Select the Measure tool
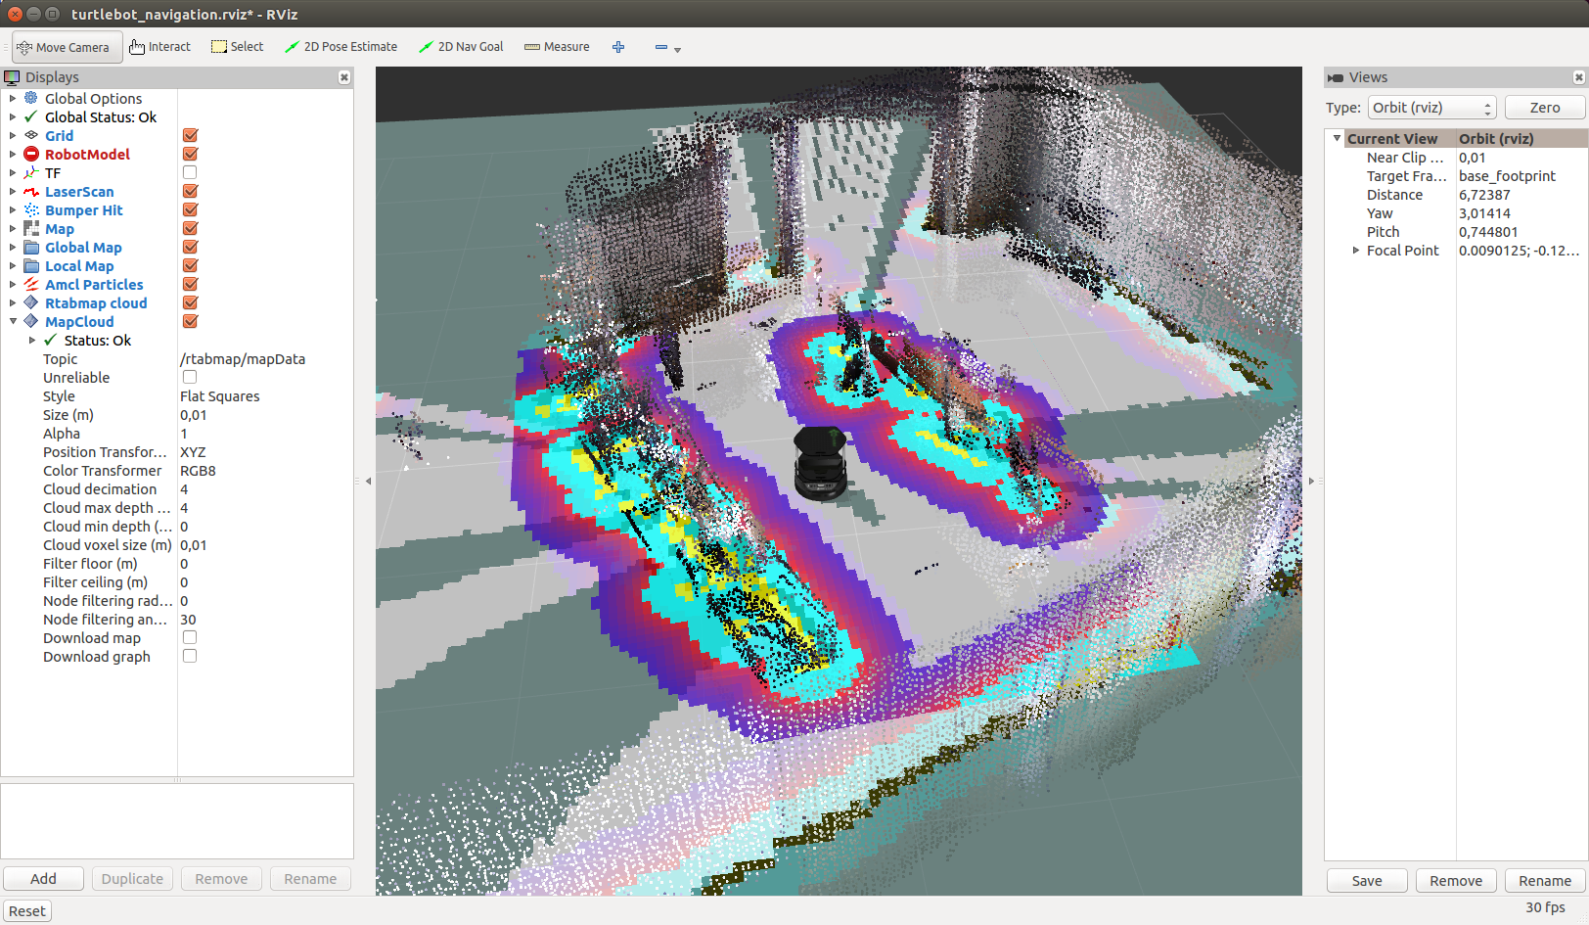1589x925 pixels. tap(557, 47)
